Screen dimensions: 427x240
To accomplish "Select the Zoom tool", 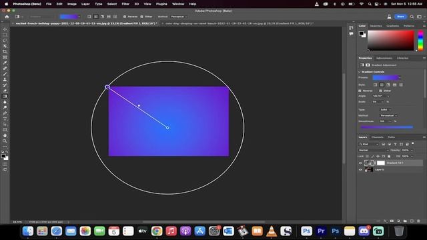I will (x=5, y=141).
